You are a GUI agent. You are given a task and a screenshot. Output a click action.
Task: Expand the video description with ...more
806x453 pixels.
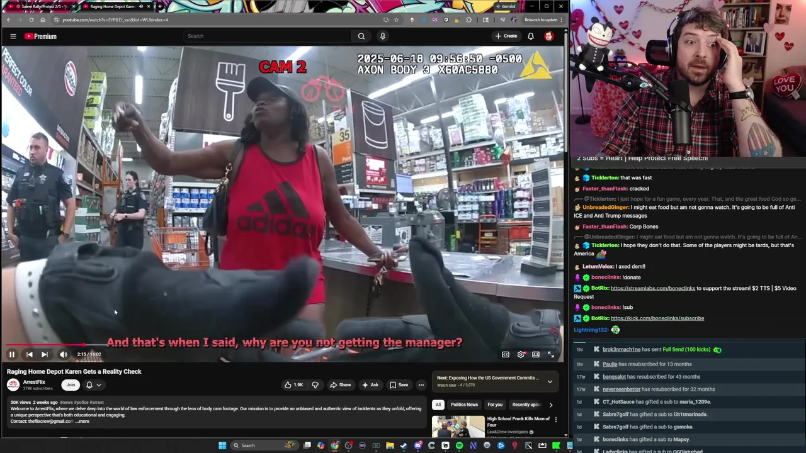[x=82, y=421]
